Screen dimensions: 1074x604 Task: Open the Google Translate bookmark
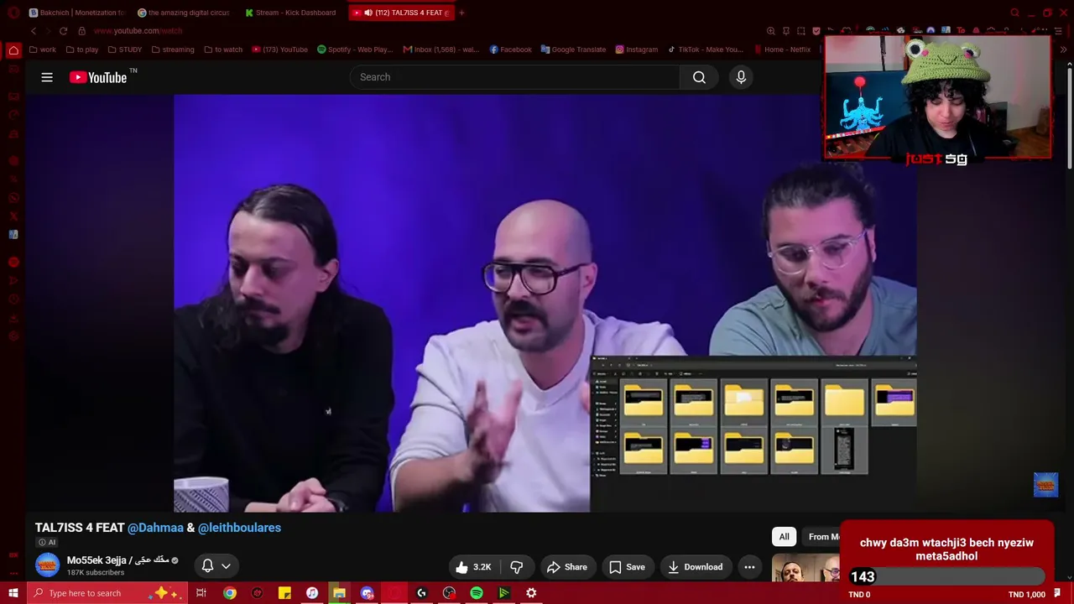[573, 49]
